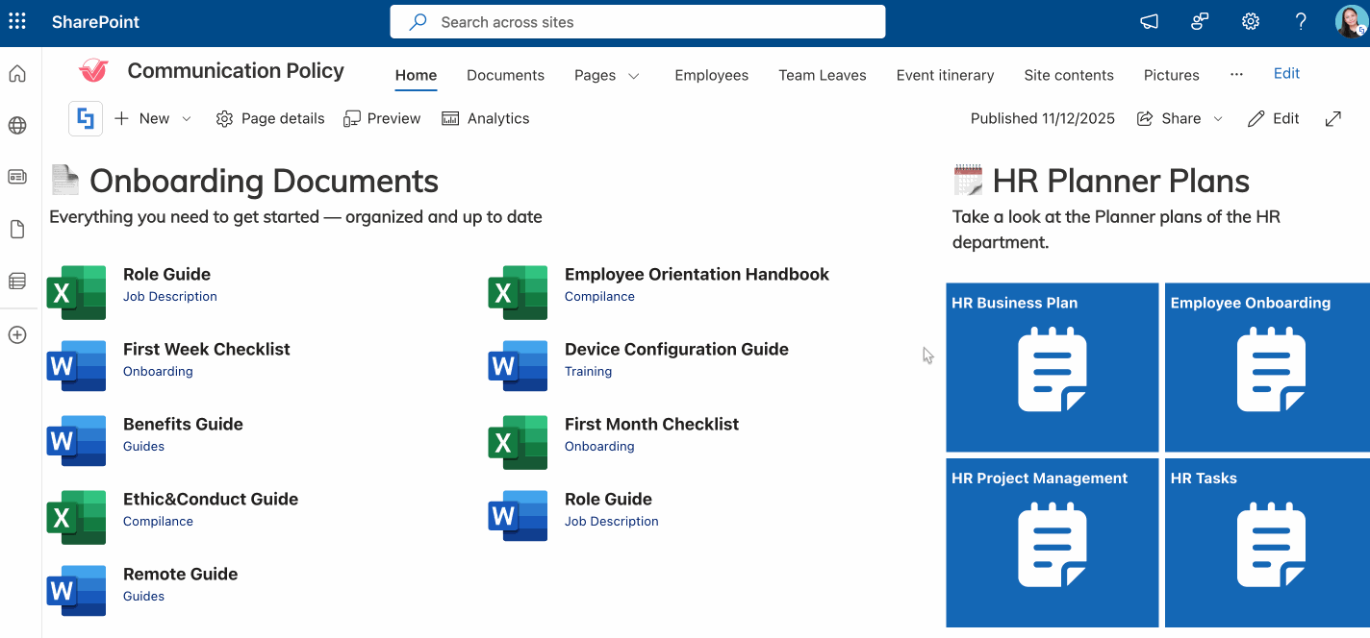This screenshot has width=1370, height=638.
Task: Open My lists icon in left rail
Action: 17,281
